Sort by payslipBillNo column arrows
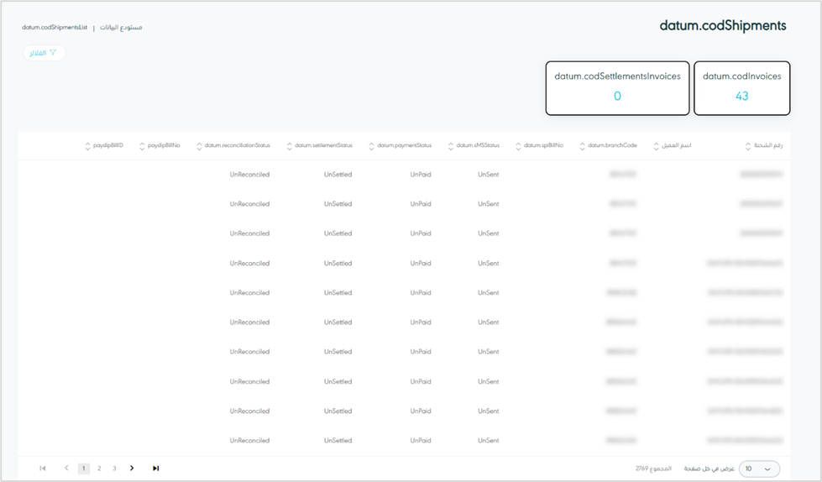 click(x=142, y=146)
